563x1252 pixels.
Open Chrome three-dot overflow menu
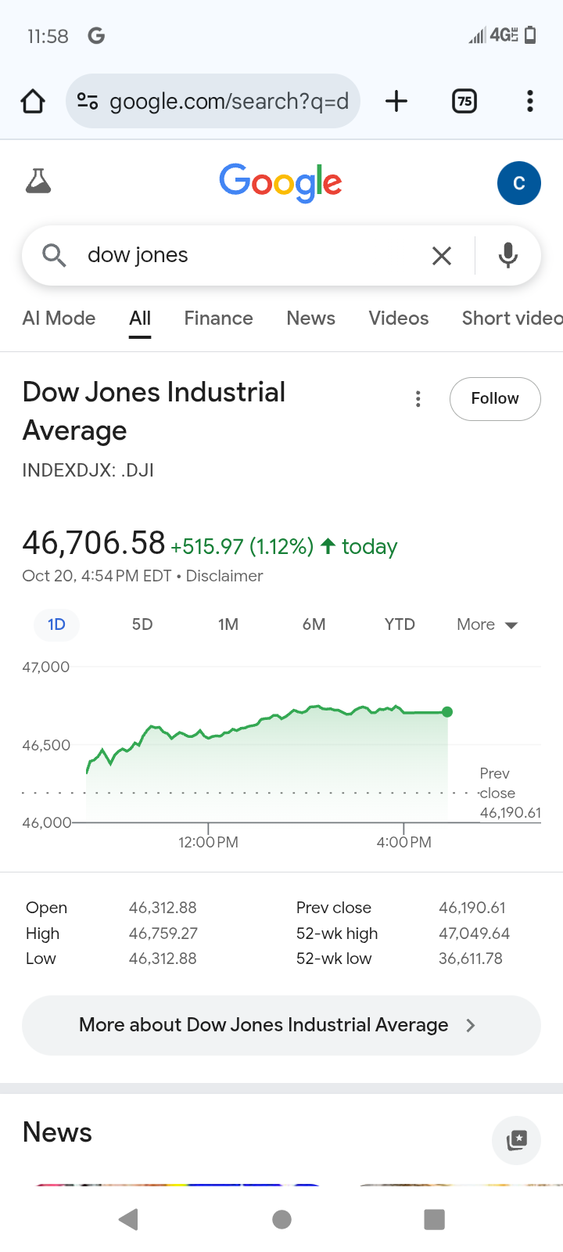click(x=530, y=101)
